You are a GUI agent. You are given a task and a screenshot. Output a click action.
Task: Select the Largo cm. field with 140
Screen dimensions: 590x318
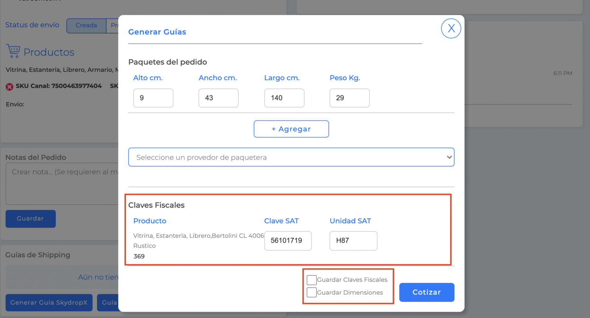coord(284,98)
